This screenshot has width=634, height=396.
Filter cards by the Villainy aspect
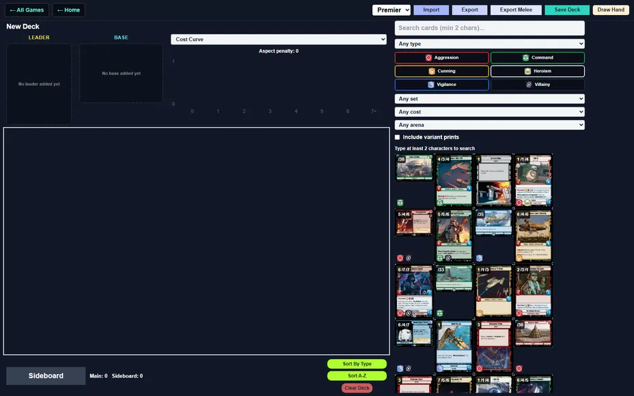pyautogui.click(x=538, y=85)
